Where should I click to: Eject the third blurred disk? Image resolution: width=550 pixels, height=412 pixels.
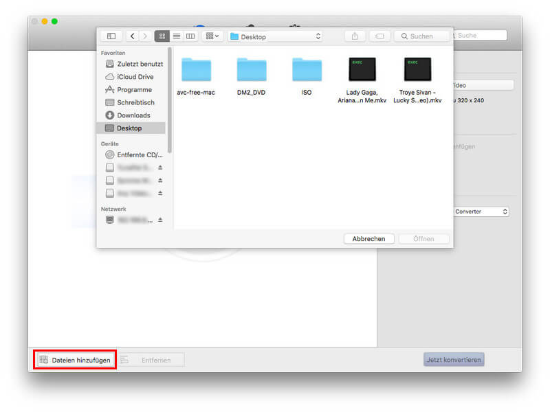point(160,194)
